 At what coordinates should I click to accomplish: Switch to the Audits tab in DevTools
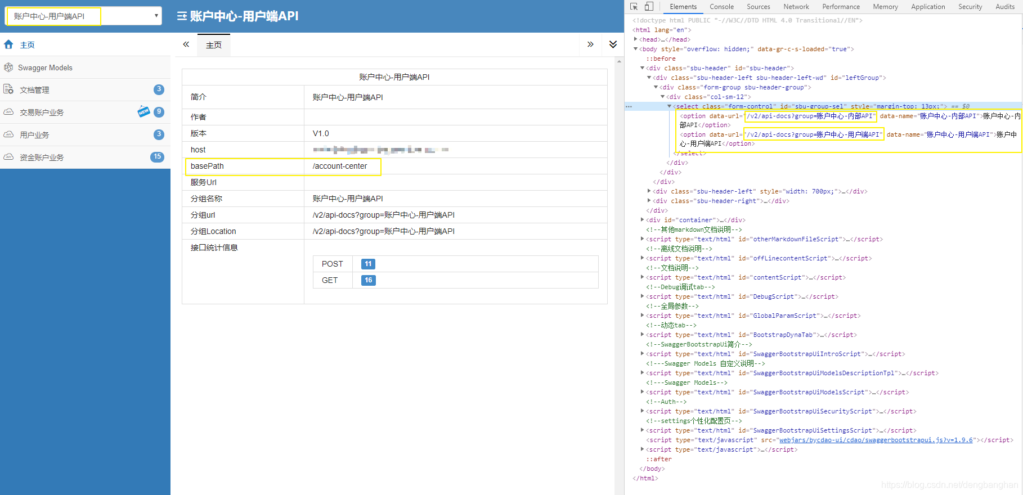(1005, 7)
